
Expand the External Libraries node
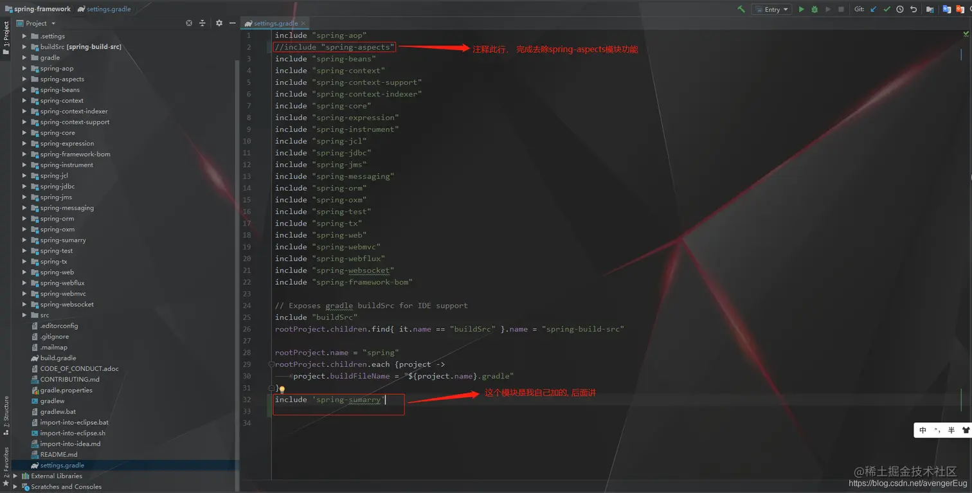point(15,476)
